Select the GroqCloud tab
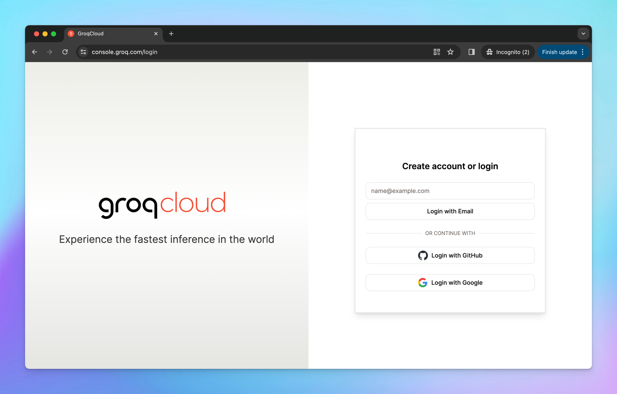Viewport: 617px width, 394px height. (113, 34)
